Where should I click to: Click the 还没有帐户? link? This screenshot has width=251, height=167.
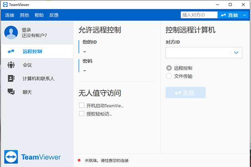coord(34,35)
